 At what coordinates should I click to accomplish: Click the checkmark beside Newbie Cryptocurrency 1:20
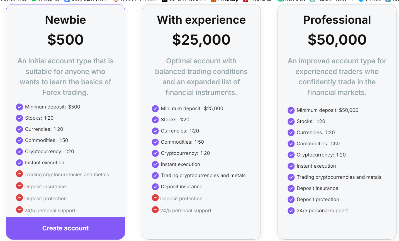click(20, 151)
